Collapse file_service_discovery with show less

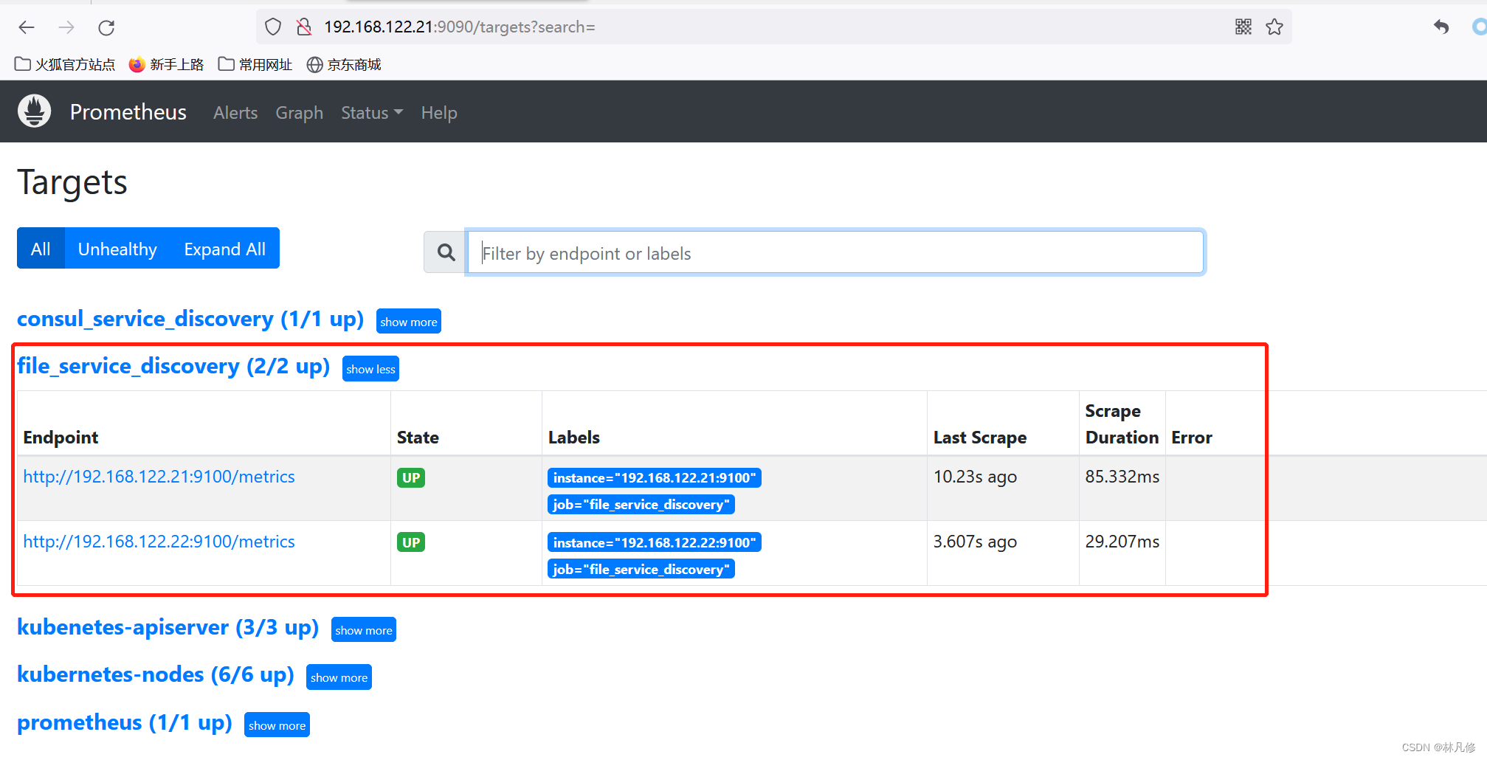pyautogui.click(x=371, y=369)
